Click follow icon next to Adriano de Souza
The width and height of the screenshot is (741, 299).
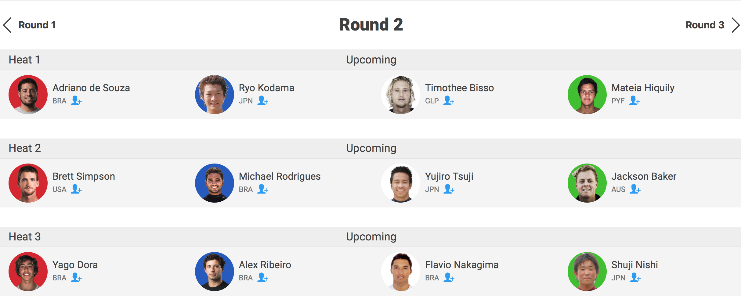tap(76, 101)
